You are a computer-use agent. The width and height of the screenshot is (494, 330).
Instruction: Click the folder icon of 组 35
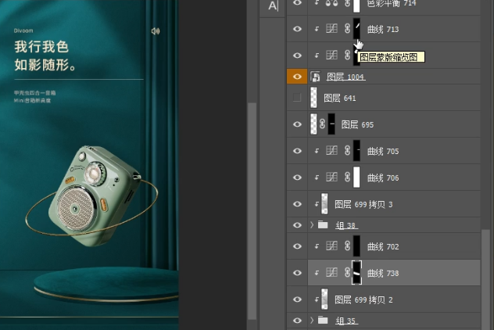point(323,321)
